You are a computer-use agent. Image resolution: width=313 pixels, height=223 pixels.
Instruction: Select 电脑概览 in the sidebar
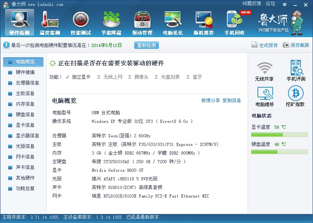(x=23, y=62)
